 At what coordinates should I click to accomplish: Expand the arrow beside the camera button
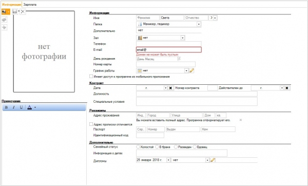pyautogui.click(x=8, y=12)
